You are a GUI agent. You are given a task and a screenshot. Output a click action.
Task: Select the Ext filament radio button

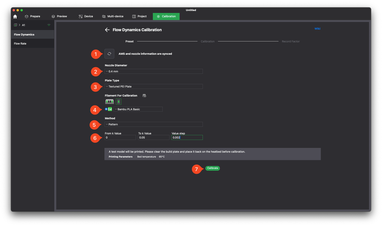[106, 109]
